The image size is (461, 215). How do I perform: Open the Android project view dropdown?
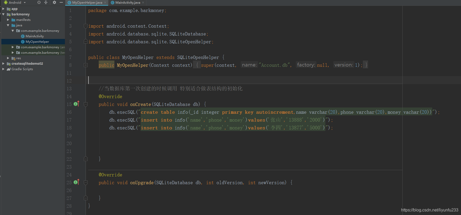point(25,2)
